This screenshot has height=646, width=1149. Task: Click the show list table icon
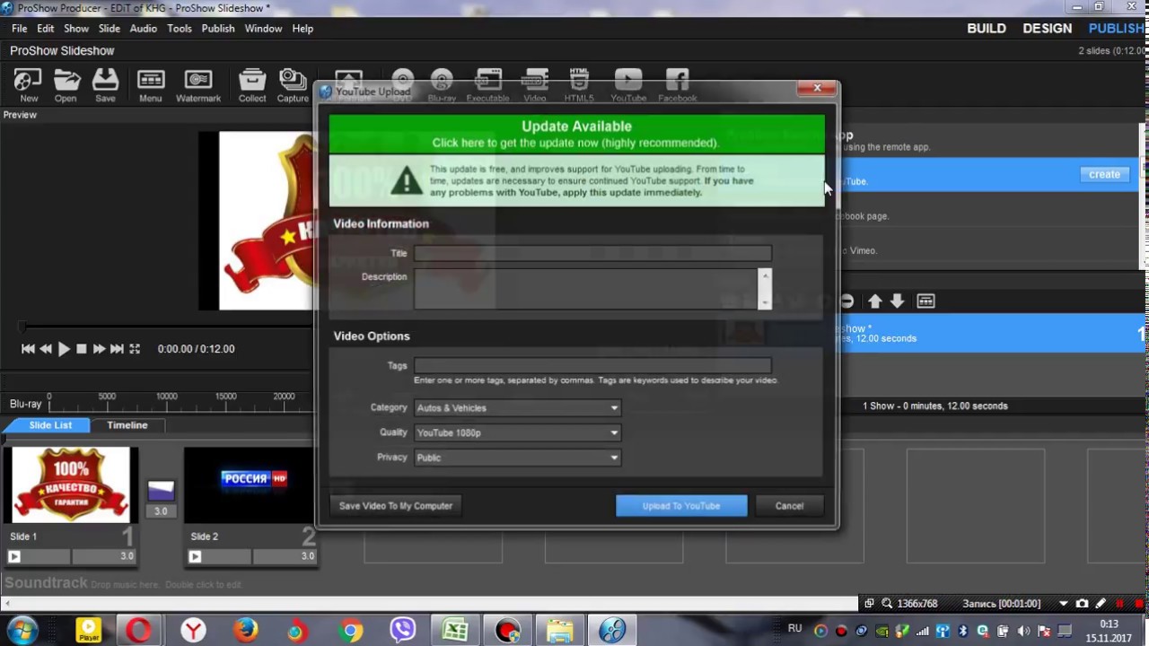pos(925,301)
